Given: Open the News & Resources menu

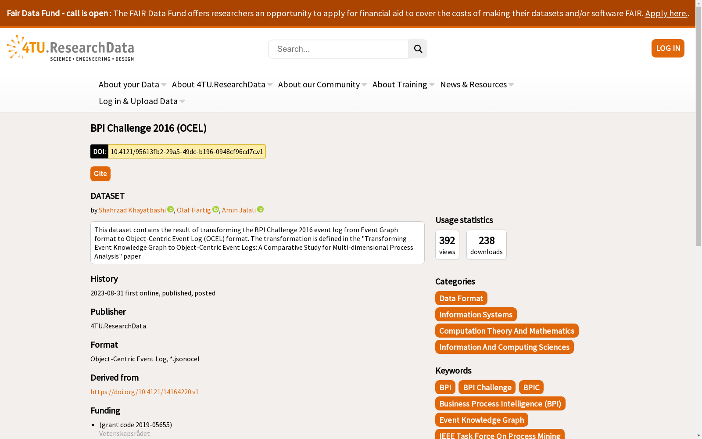Looking at the screenshot, I should [473, 84].
